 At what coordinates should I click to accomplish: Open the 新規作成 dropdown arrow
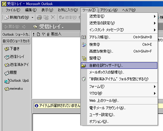point(32,18)
